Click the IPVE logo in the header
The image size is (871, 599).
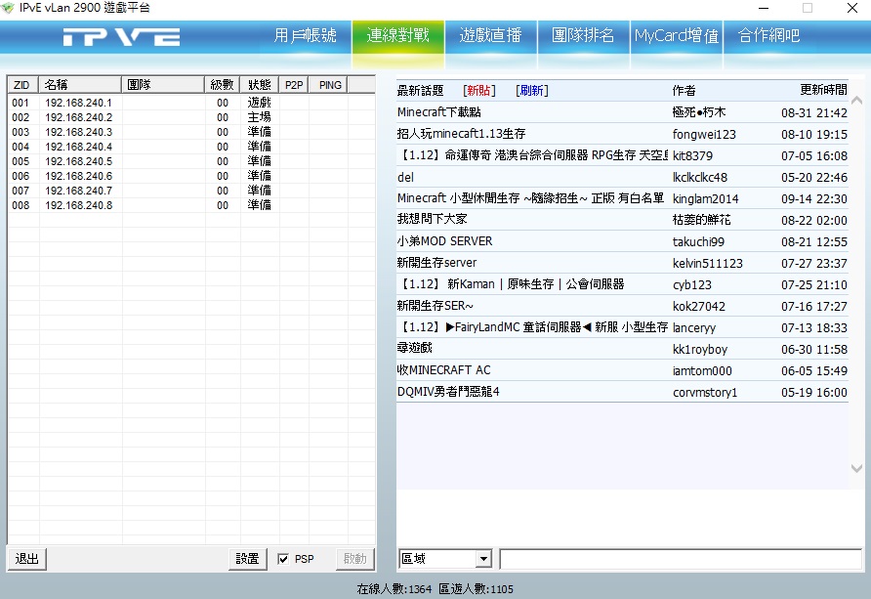point(121,37)
